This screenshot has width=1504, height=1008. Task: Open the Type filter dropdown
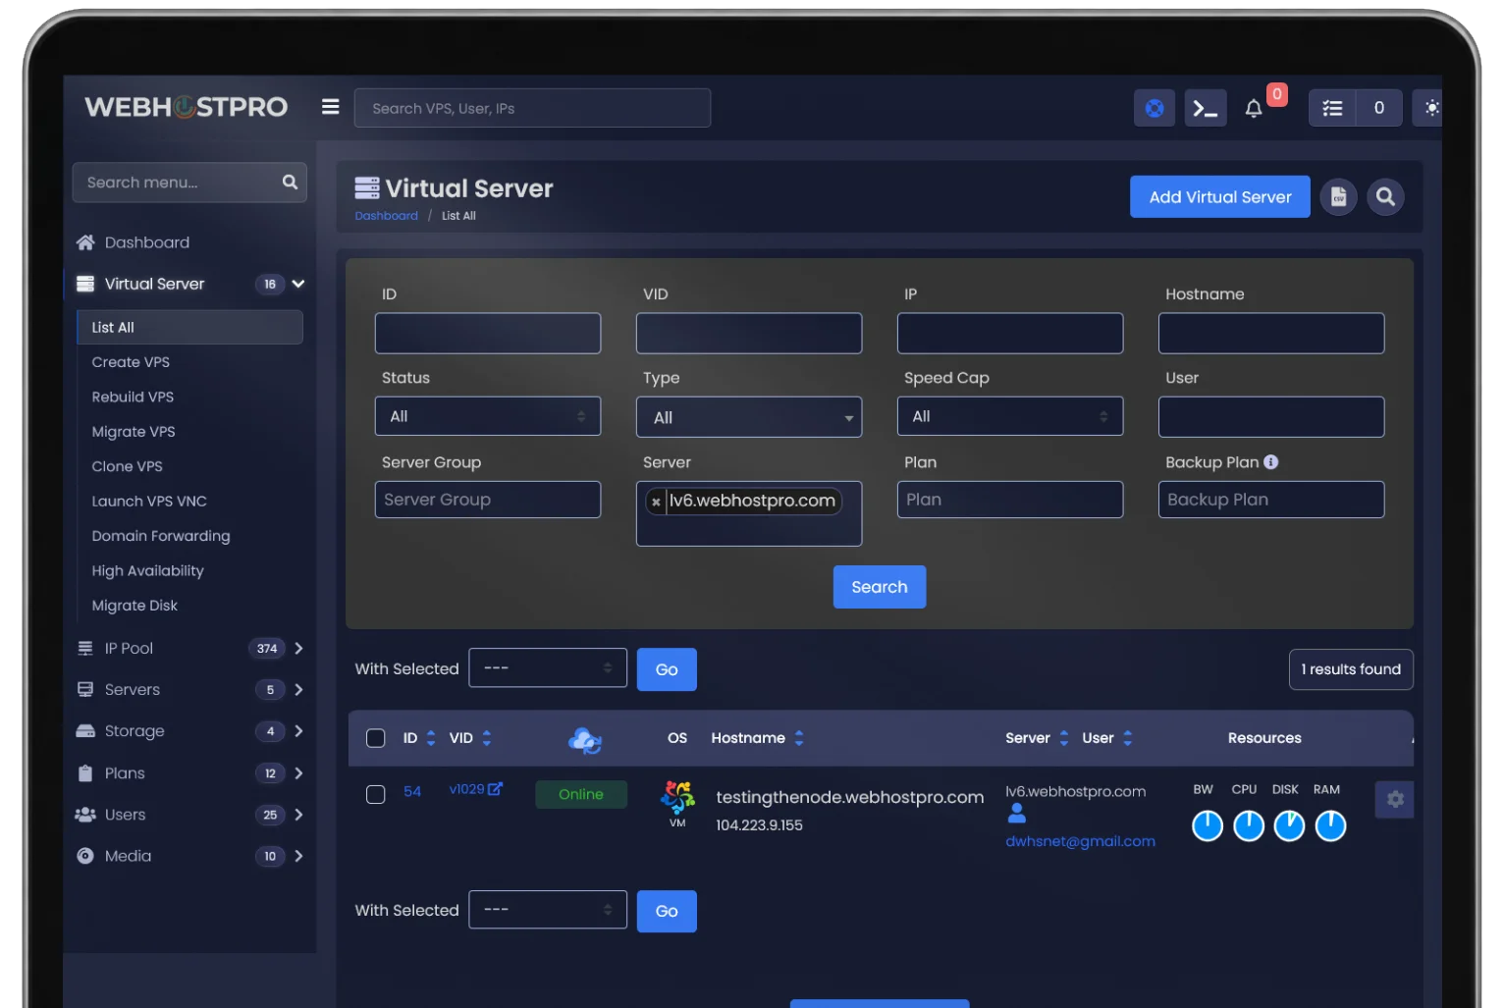click(x=749, y=417)
